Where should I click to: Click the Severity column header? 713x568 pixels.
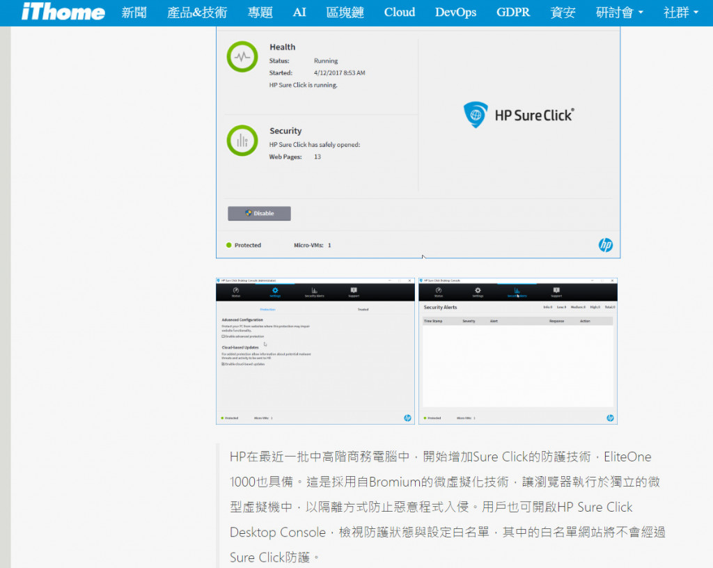(469, 322)
